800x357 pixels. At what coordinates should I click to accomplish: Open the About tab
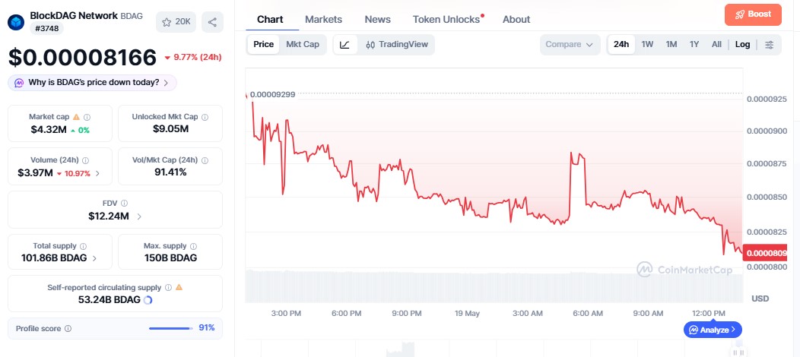(x=516, y=19)
